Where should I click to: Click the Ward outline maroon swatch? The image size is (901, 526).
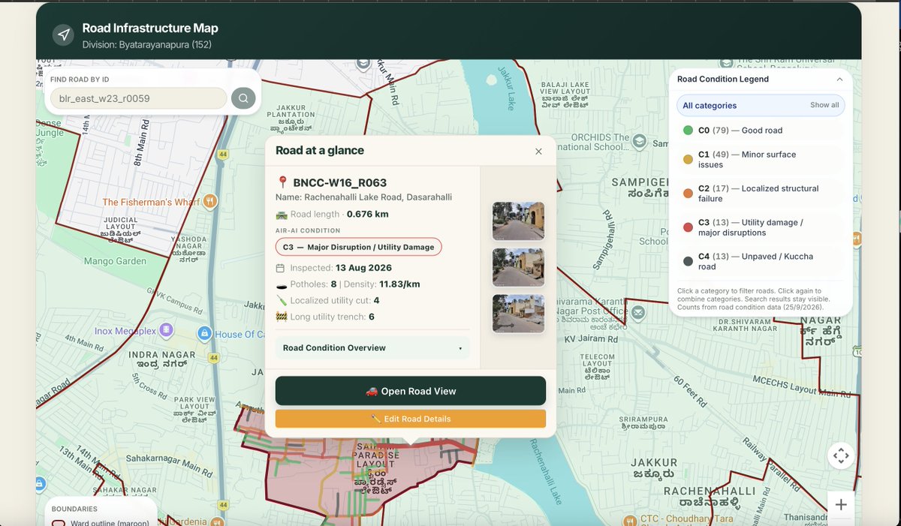click(57, 523)
